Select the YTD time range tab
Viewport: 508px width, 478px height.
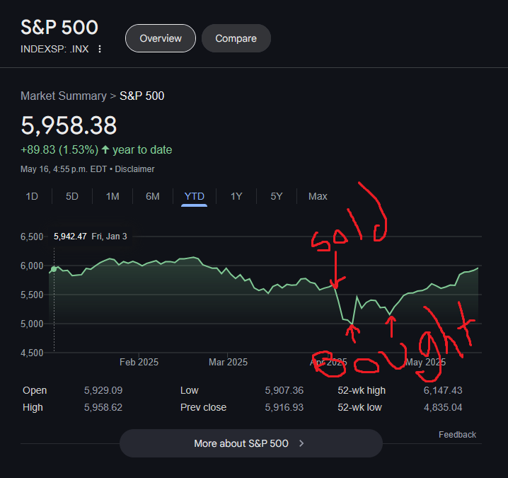[194, 197]
